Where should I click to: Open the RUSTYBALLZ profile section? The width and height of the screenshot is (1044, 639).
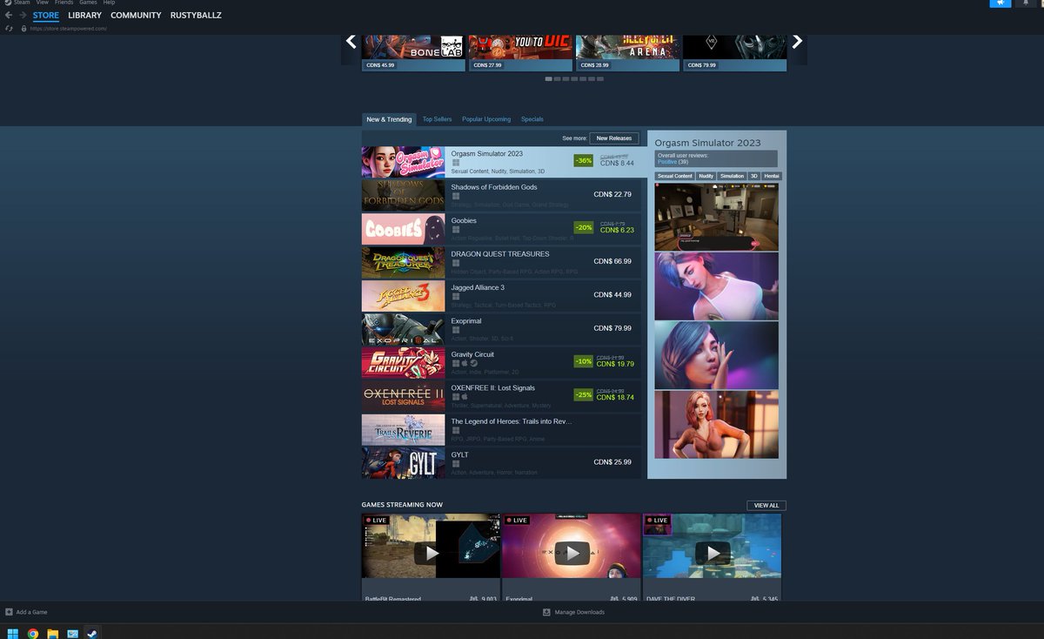196,16
